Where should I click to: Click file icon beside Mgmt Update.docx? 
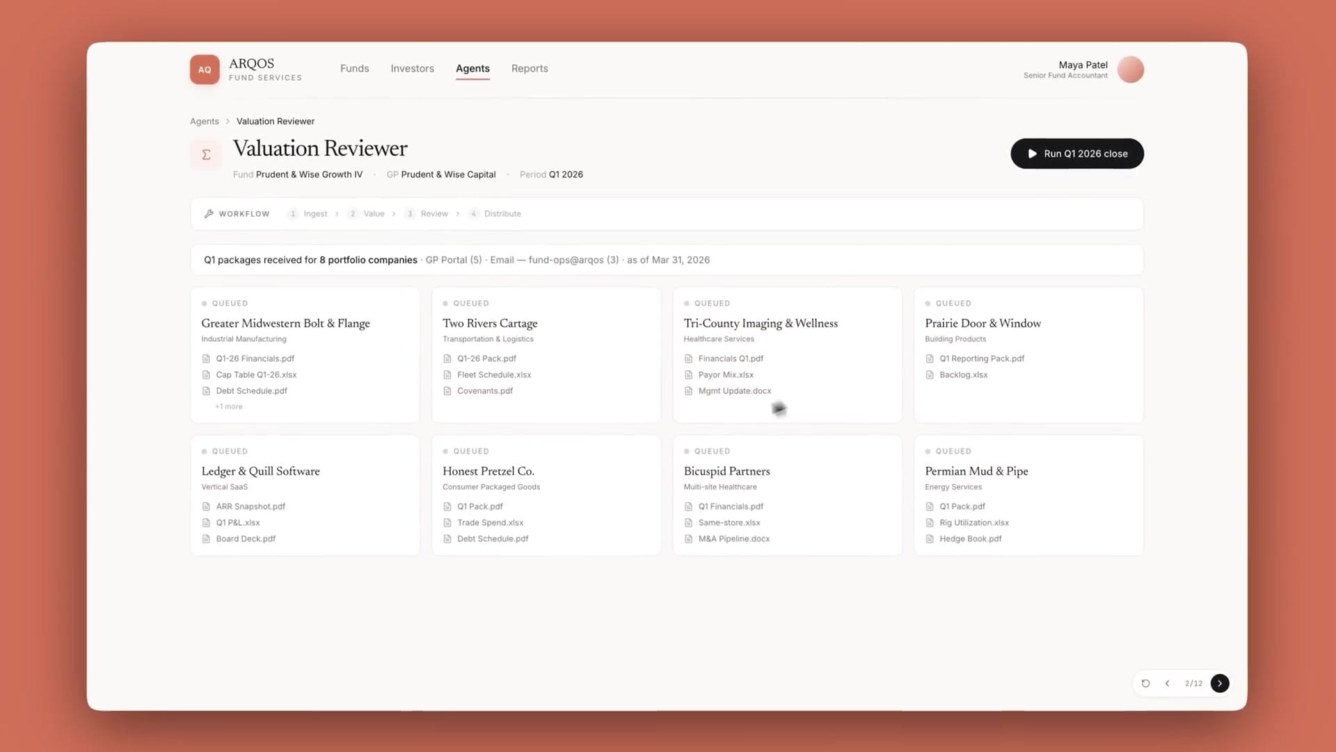click(x=688, y=391)
